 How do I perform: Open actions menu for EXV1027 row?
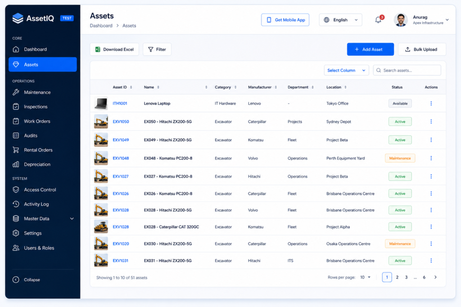(x=431, y=176)
